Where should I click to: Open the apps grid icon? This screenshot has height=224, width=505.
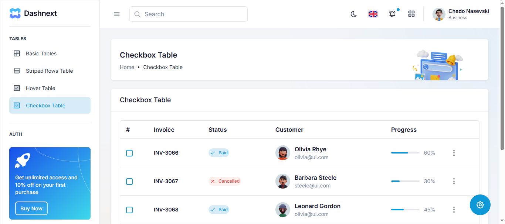[x=411, y=14]
